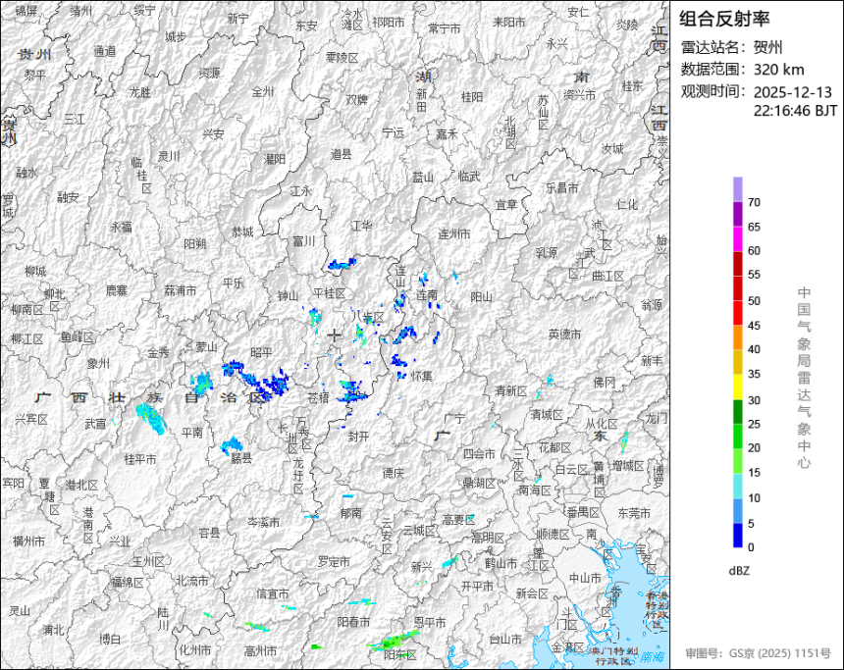Select the radar station name 贺州

(768, 47)
